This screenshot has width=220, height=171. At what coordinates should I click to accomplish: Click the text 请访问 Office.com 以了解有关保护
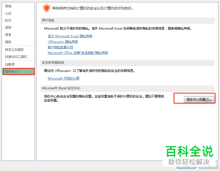coord(89,71)
